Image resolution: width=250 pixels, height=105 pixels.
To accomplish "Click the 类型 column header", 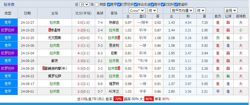I will pos(8,13).
